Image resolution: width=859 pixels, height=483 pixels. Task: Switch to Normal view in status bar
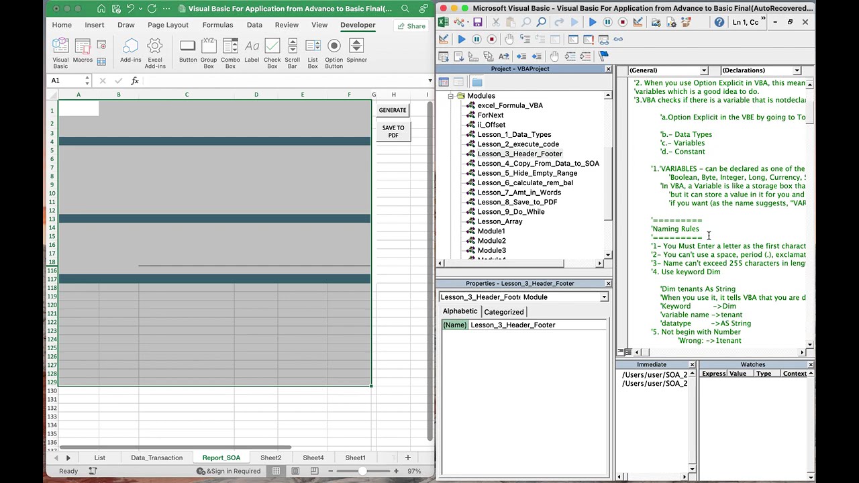pos(276,471)
